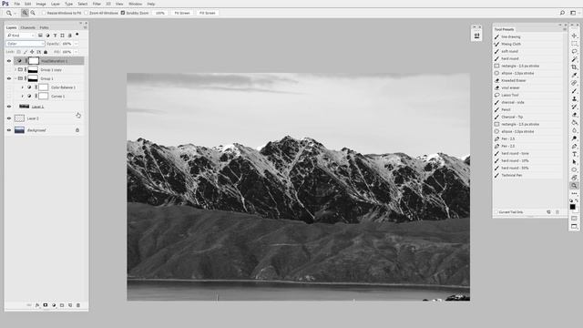This screenshot has height=328, width=583.
Task: Click the add layer mask icon
Action: (x=46, y=305)
